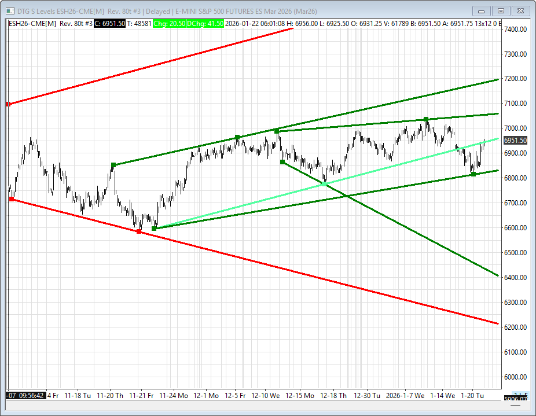Select green anchor at the January peak
Screen dimensions: 536x416
[426, 119]
